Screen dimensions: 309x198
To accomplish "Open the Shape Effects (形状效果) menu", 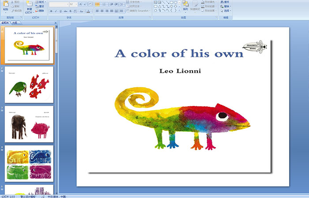I will coord(209,11).
